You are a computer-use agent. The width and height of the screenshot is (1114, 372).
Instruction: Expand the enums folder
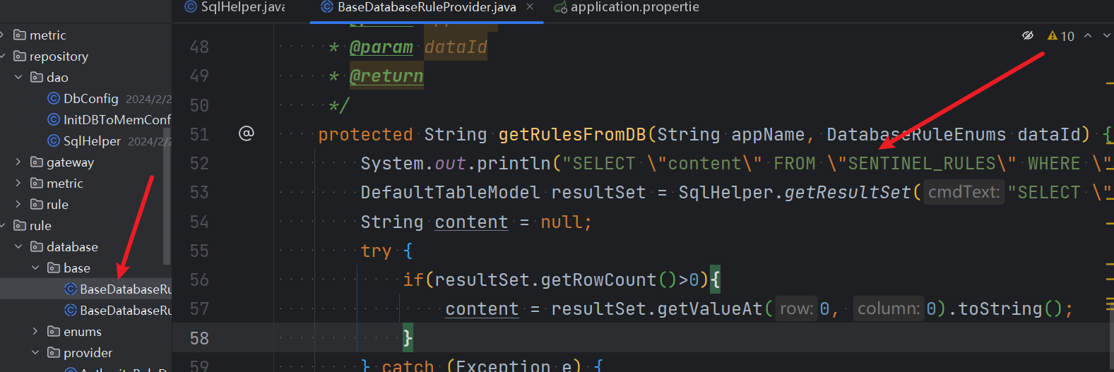tap(35, 332)
